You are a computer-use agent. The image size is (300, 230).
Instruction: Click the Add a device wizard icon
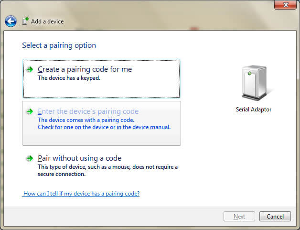click(x=25, y=21)
